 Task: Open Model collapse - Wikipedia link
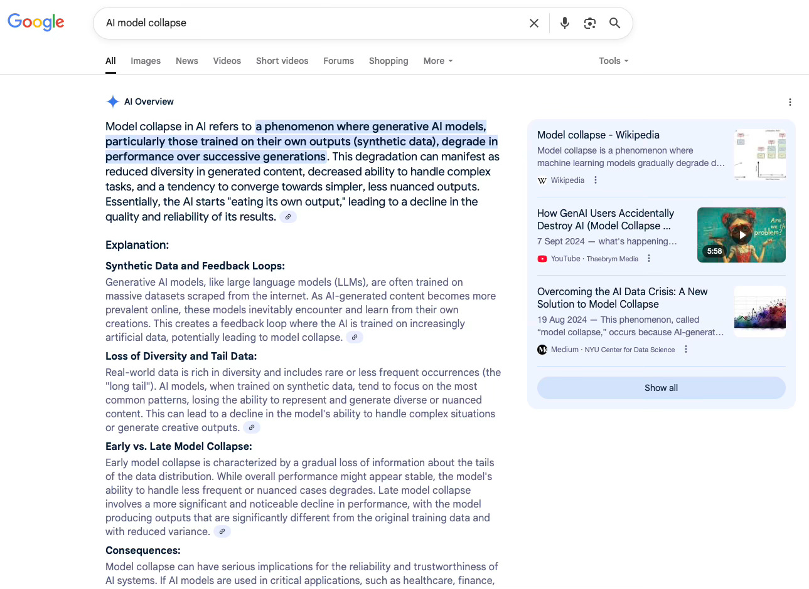(x=598, y=135)
